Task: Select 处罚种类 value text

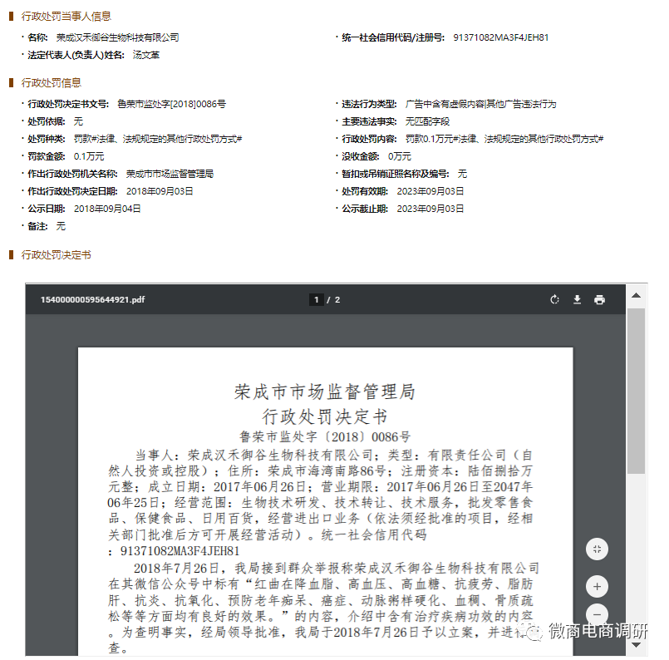Action: [158, 139]
